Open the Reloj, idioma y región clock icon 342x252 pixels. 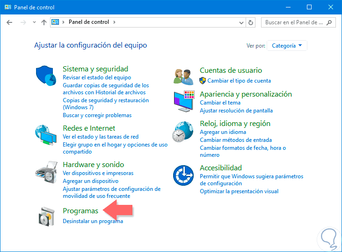(x=183, y=132)
